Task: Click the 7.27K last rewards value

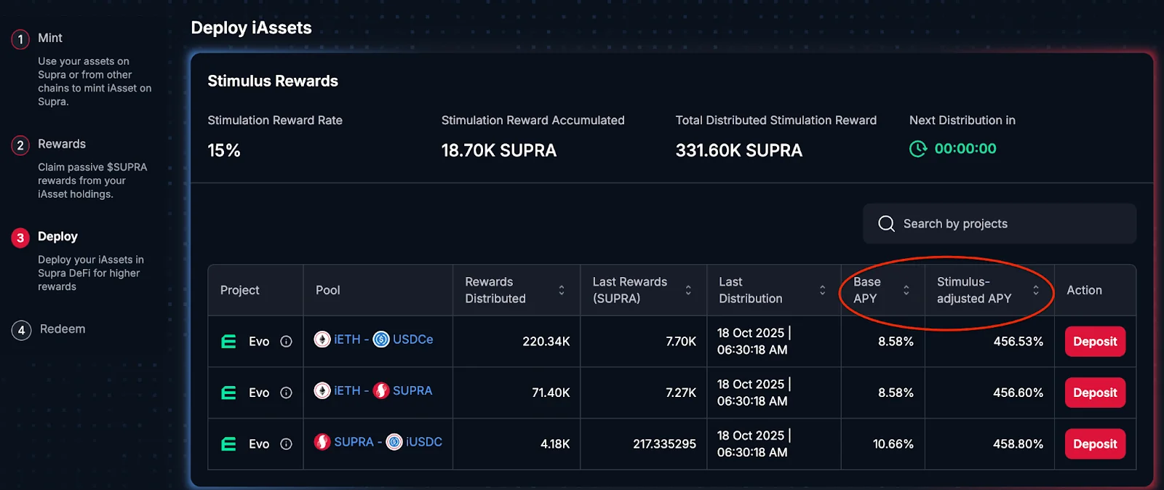Action: click(681, 393)
